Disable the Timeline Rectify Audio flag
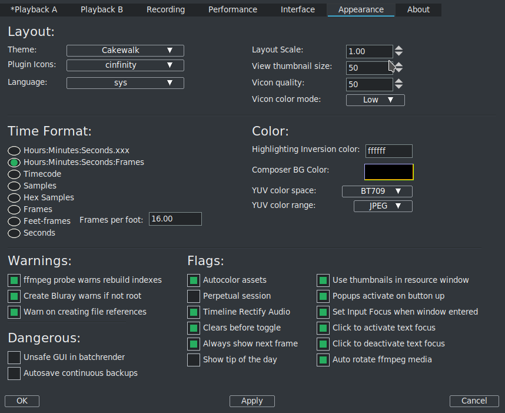Viewport: 505px width, 413px height. [x=194, y=312]
